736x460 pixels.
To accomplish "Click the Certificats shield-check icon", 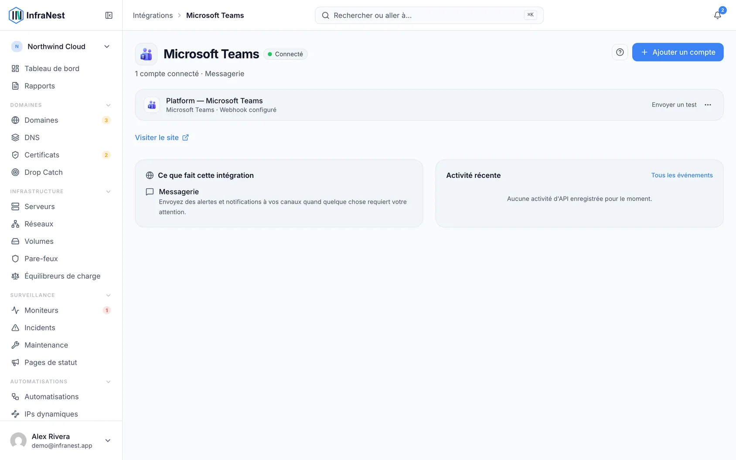I will 15,155.
